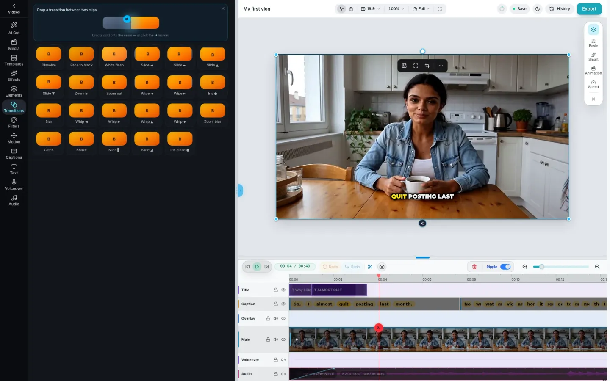Open the 100% zoom dropdown
Viewport: 610px width, 381px height.
pos(396,9)
